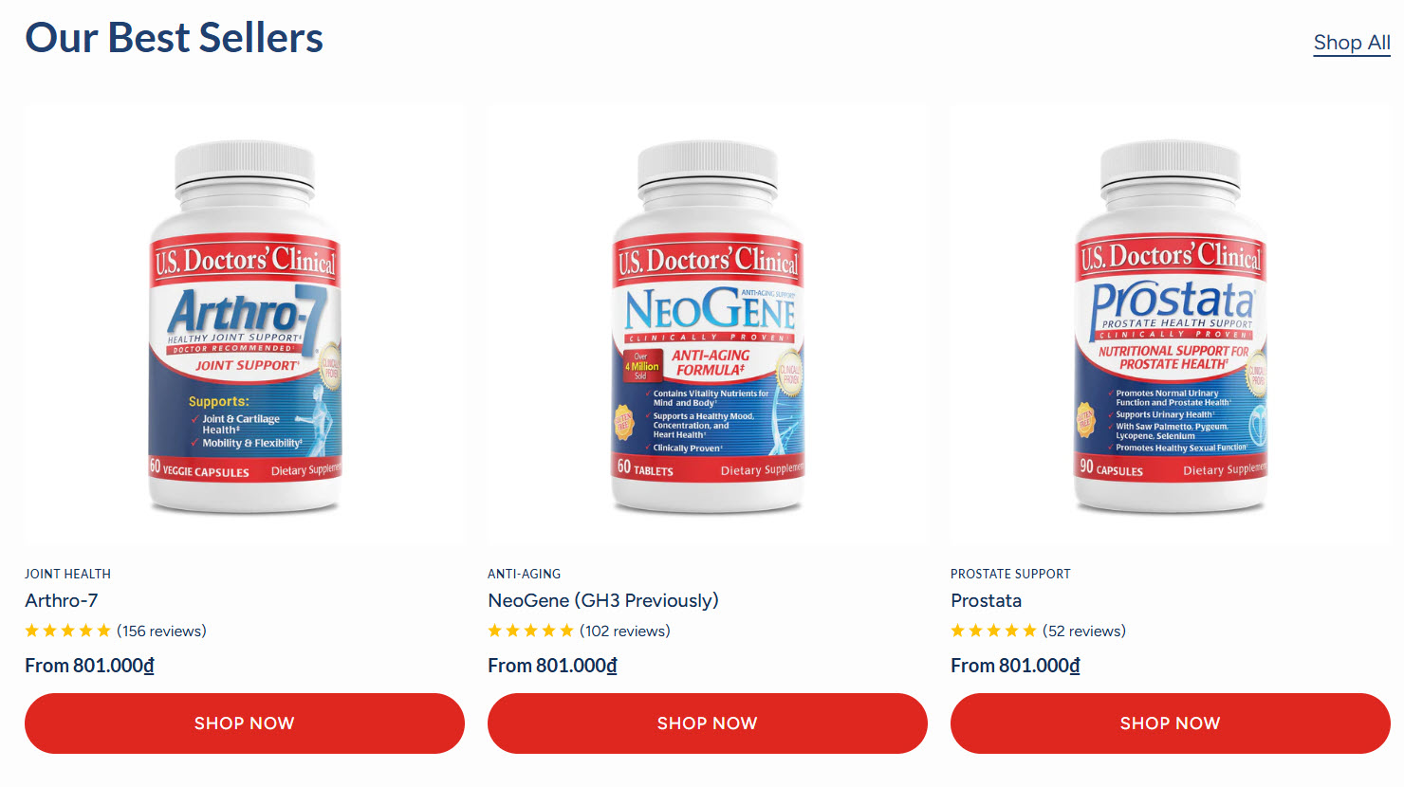
Task: Open the Shop All link
Action: [x=1352, y=43]
